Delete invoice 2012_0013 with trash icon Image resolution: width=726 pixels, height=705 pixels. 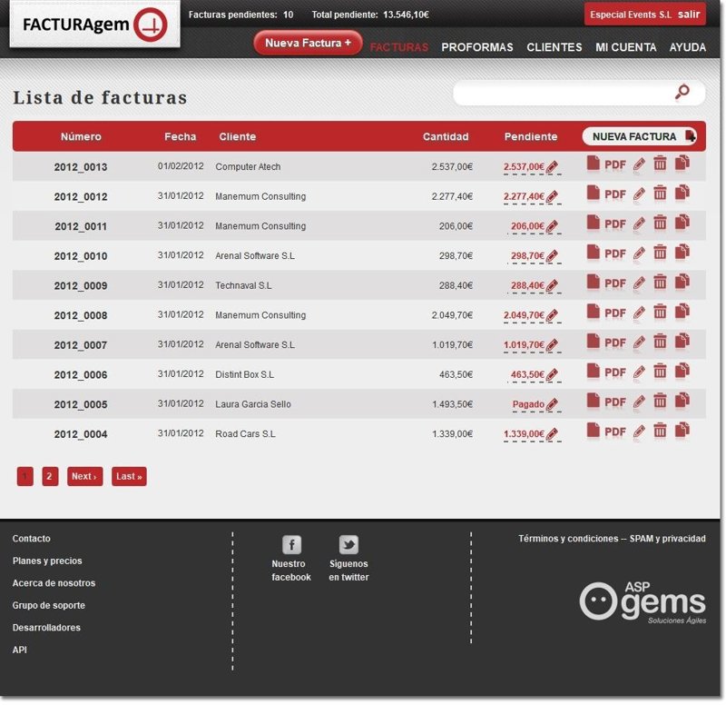(x=660, y=165)
